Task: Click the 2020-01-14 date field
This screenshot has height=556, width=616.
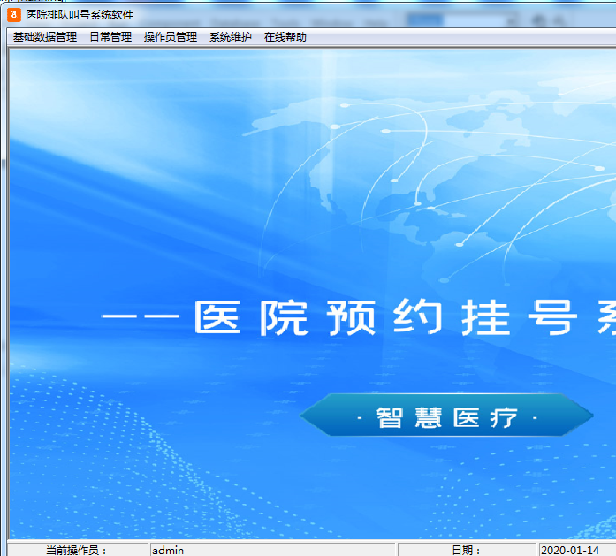Action: pos(574,550)
